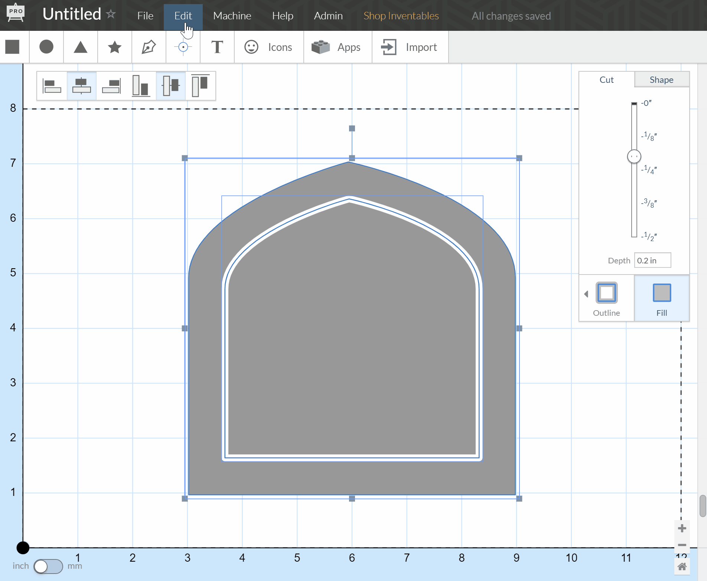The image size is (707, 581).
Task: Expand cut type options arrow
Action: 586,294
